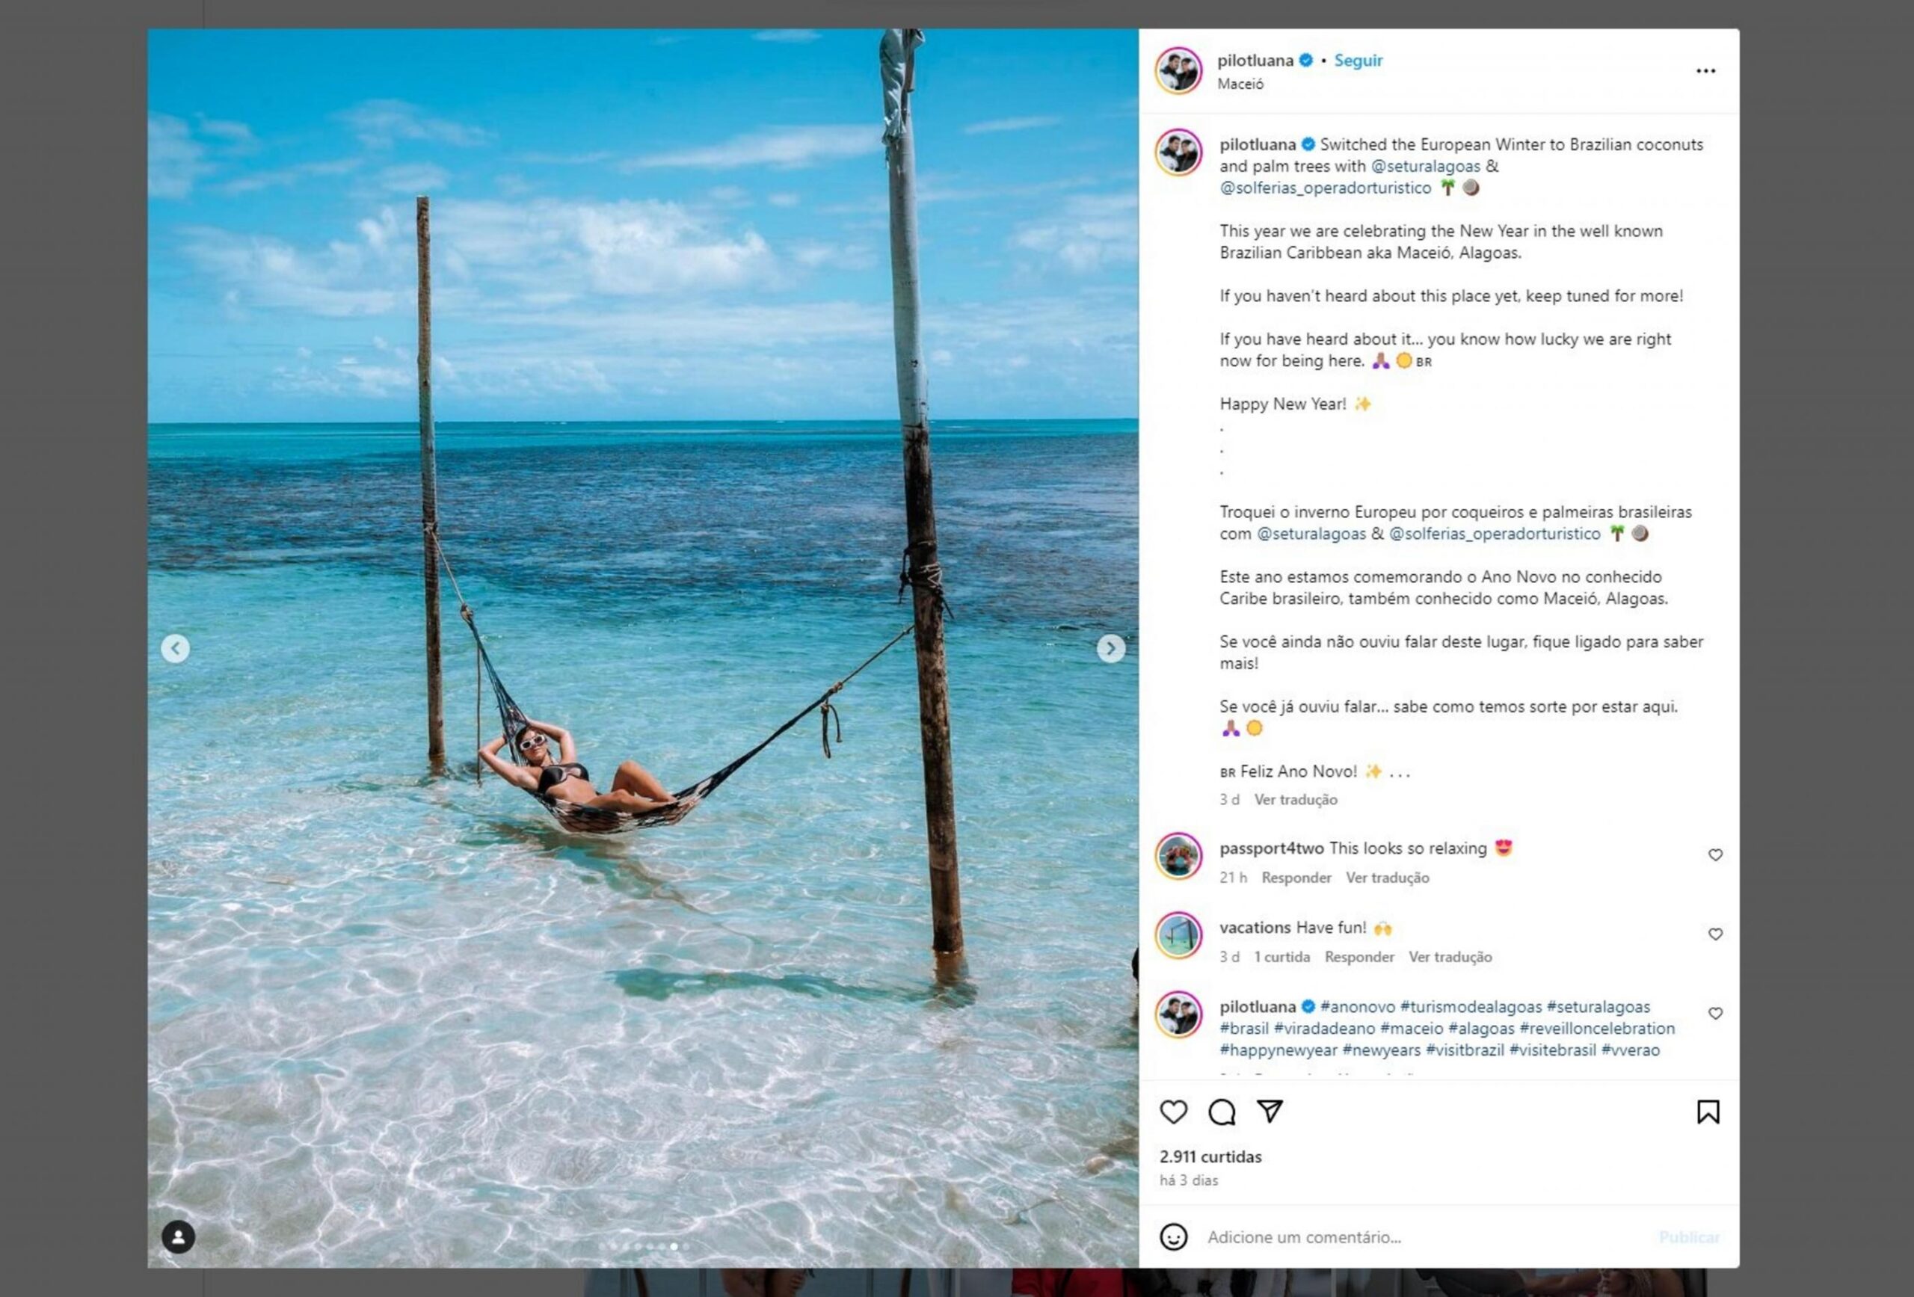Follow pilotluana with the Seguir button
The width and height of the screenshot is (1914, 1297).
click(1358, 61)
